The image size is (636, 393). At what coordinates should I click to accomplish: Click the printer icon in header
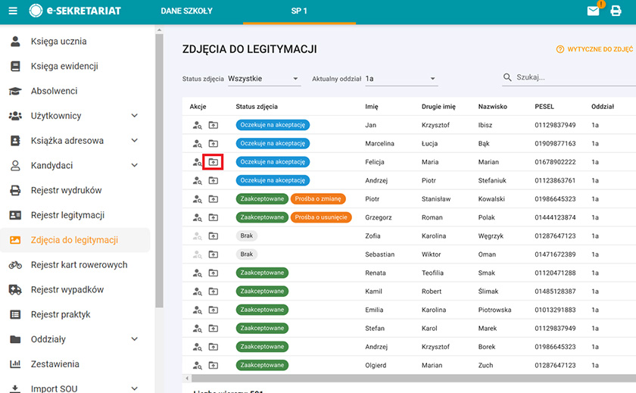tap(616, 11)
